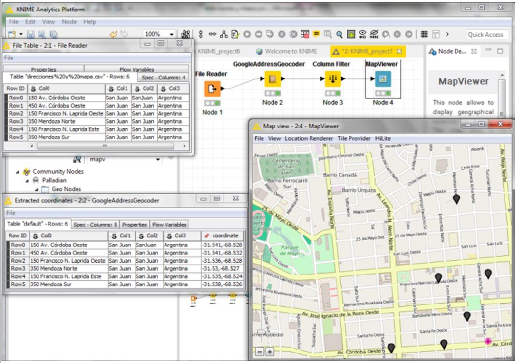Select the GoogleAddressGeocoder node icon
Viewport: 515px width, 363px height.
tap(273, 79)
